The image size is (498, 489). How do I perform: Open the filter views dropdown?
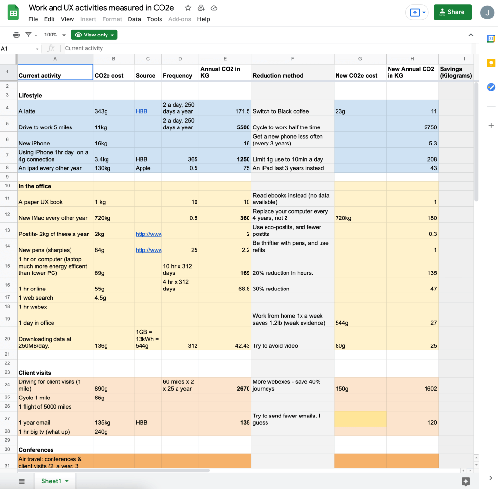31,35
